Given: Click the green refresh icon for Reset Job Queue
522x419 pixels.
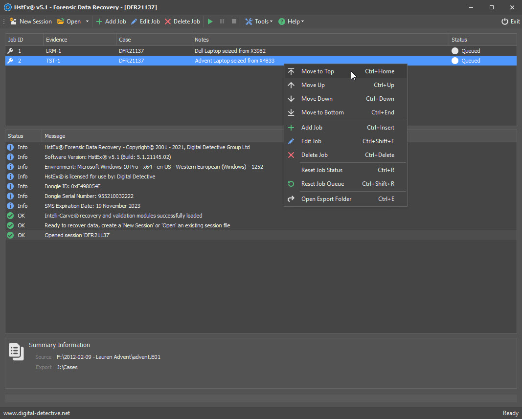Looking at the screenshot, I should (291, 184).
